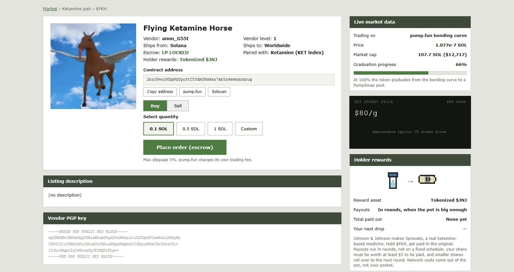Viewport: 514px width, 272px height.
Task: Click the $FKH breadcrumb item
Action: pos(101,9)
